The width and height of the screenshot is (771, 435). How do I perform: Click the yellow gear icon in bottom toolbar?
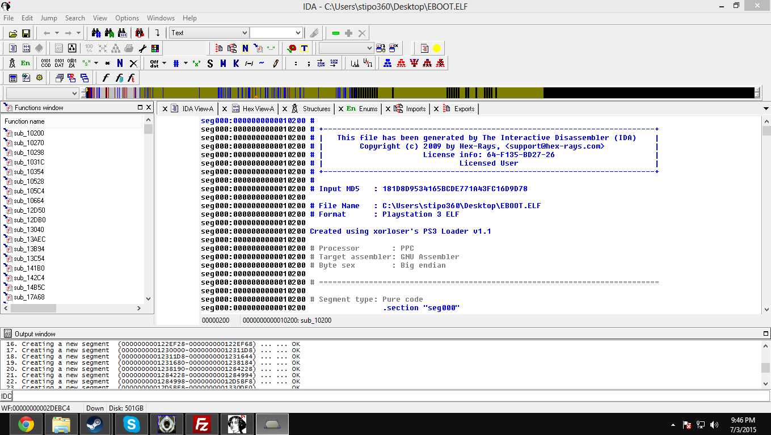pyautogui.click(x=39, y=78)
